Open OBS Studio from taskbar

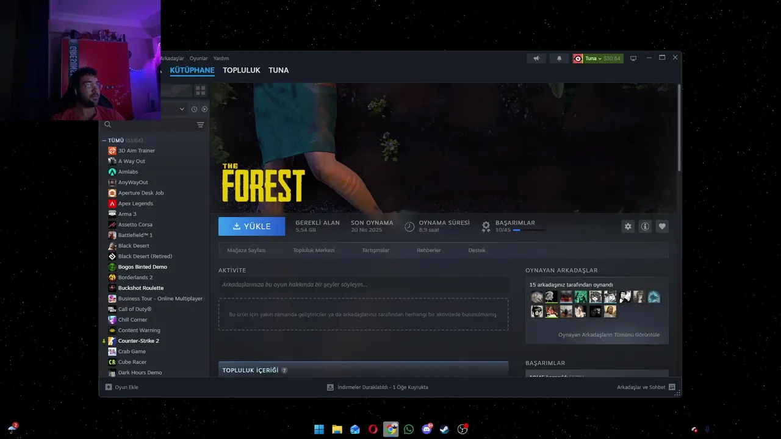[462, 429]
